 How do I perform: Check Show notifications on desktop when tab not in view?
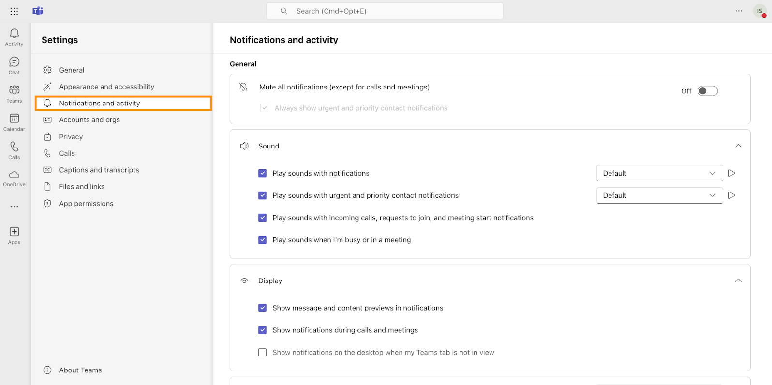click(x=263, y=353)
